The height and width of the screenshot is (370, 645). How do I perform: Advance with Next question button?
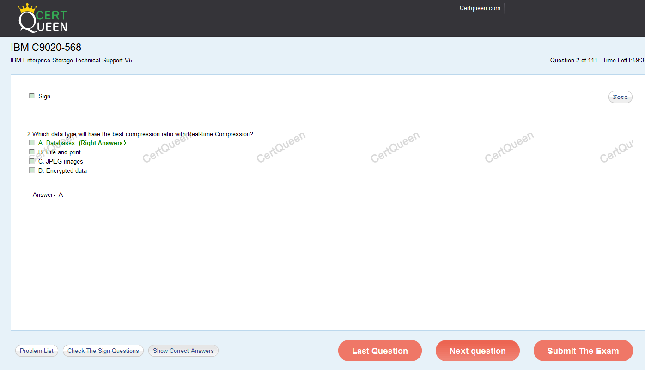point(478,351)
